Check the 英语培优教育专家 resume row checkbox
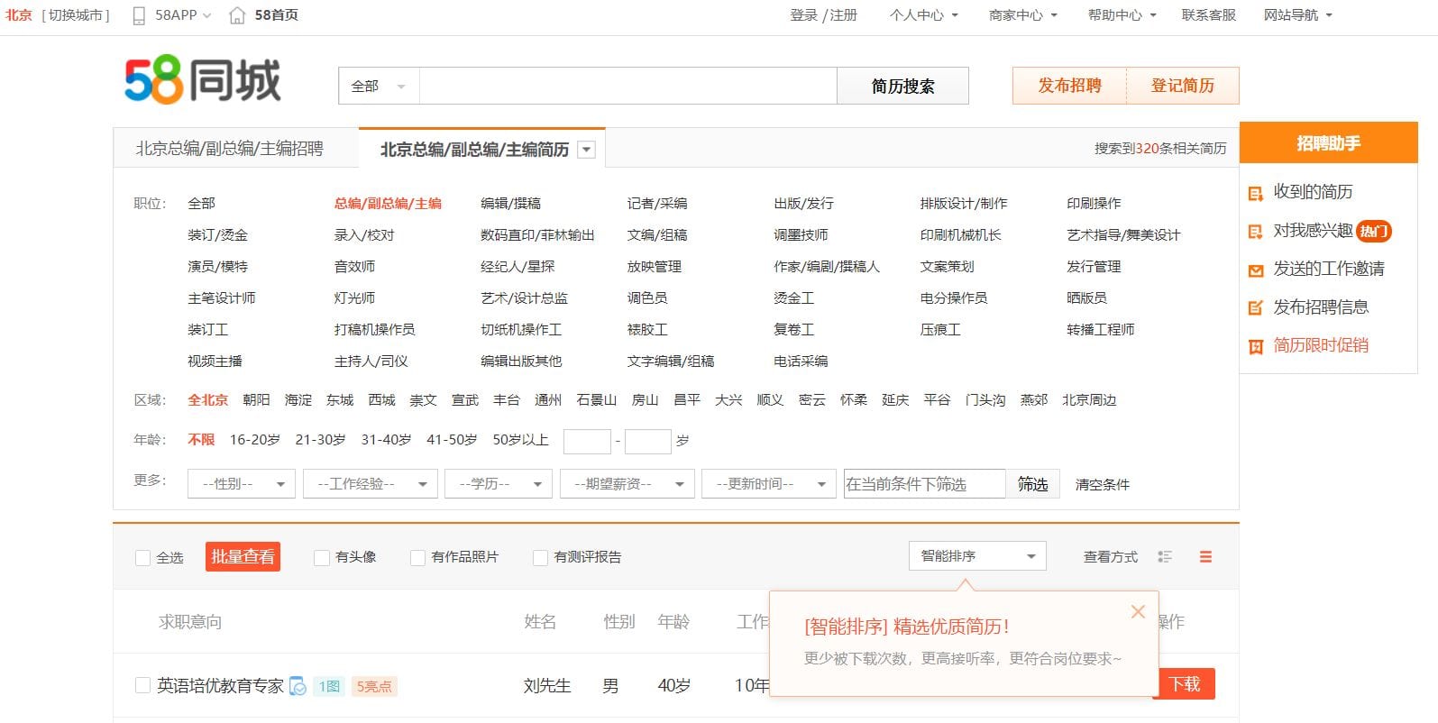Viewport: 1438px width, 723px height. (142, 686)
